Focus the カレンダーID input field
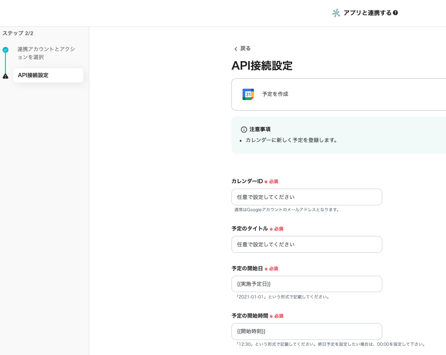 (306, 197)
